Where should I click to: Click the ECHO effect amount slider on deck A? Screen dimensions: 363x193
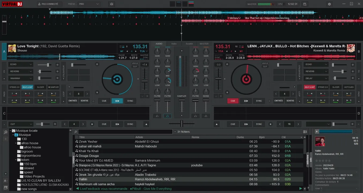click(45, 65)
